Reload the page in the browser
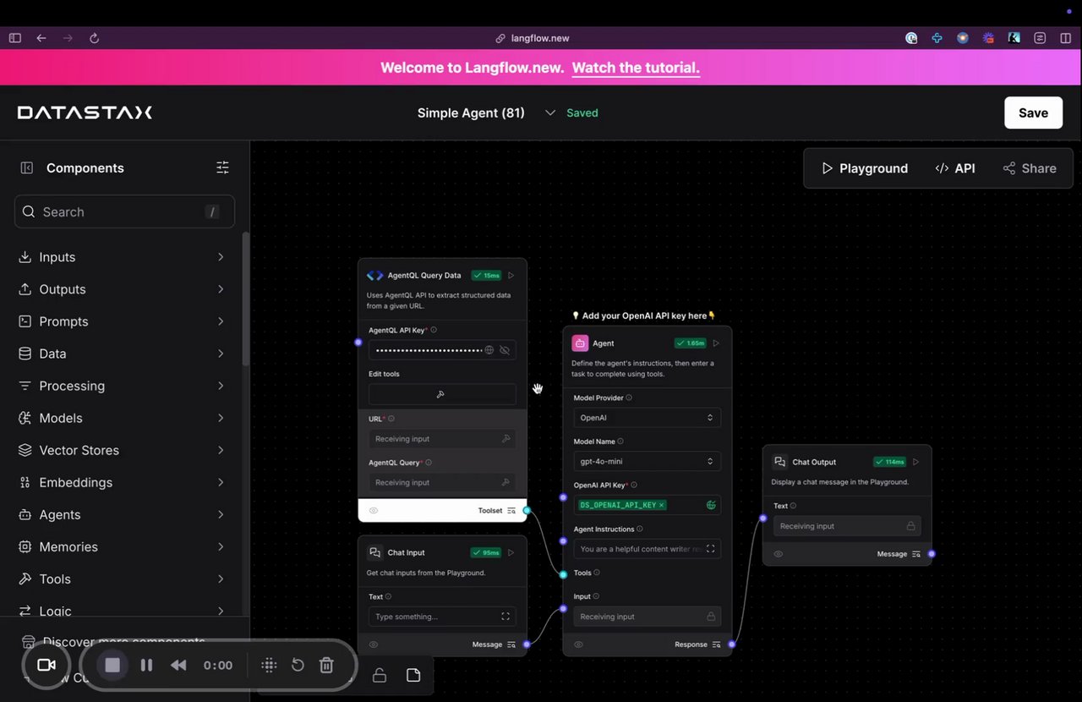This screenshot has height=702, width=1082. tap(94, 38)
